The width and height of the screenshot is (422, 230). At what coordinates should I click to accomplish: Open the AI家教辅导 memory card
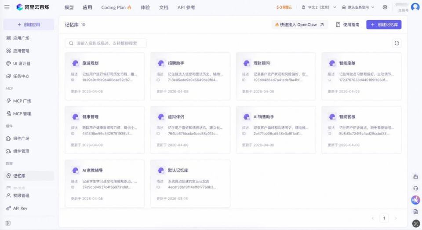tap(105, 183)
